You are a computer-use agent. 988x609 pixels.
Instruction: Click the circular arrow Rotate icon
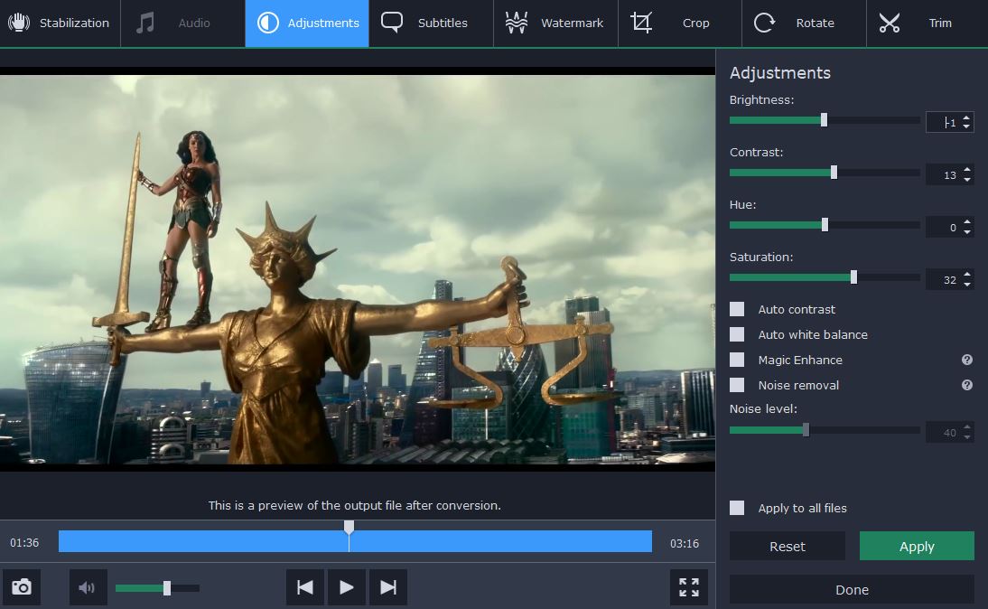(764, 23)
